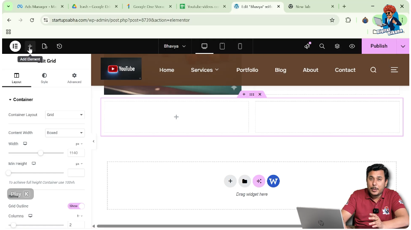Image resolution: width=411 pixels, height=230 pixels.
Task: Adjust the Min Height slider handle
Action: click(9, 173)
